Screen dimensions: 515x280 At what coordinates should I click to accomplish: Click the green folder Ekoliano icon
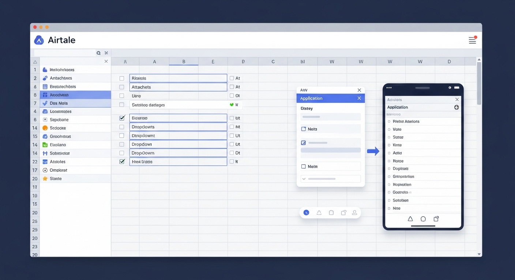click(45, 145)
